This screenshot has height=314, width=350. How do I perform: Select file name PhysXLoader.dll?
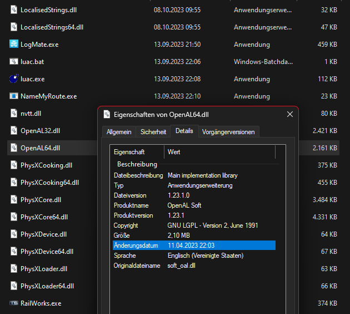[44, 269]
